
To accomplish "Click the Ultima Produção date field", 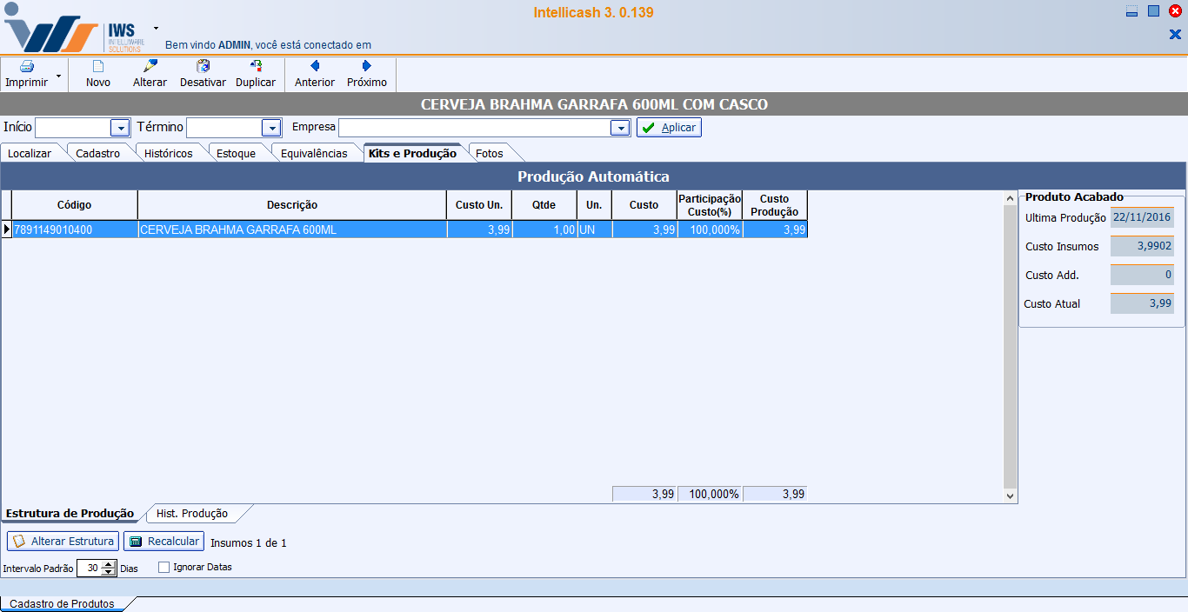I will (1142, 217).
